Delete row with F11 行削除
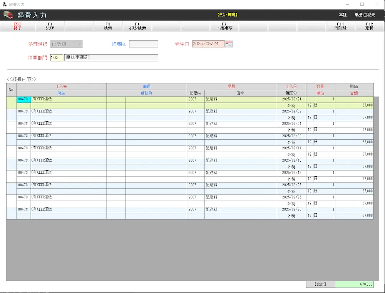The width and height of the screenshot is (385, 293). [x=340, y=26]
